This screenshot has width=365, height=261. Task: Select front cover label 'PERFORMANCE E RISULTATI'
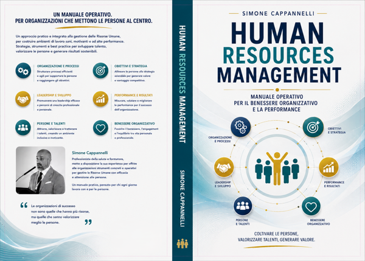pyautogui.click(x=334, y=184)
